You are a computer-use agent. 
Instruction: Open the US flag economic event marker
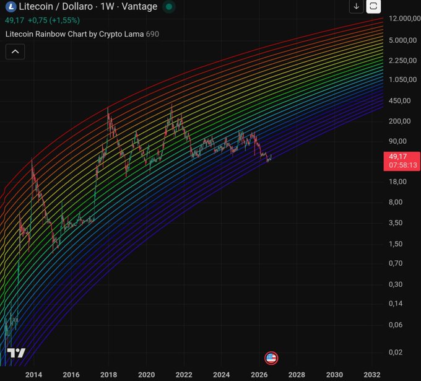[x=271, y=358]
